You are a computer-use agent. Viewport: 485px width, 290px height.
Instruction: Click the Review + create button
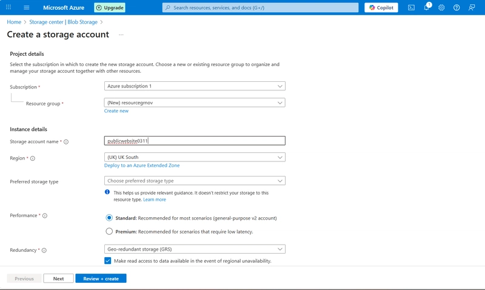click(101, 278)
